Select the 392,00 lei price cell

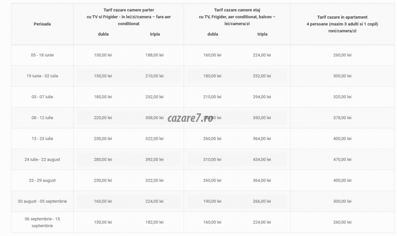point(154,160)
